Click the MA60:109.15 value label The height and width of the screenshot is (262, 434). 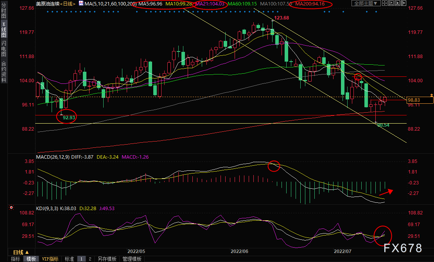coord(242,4)
